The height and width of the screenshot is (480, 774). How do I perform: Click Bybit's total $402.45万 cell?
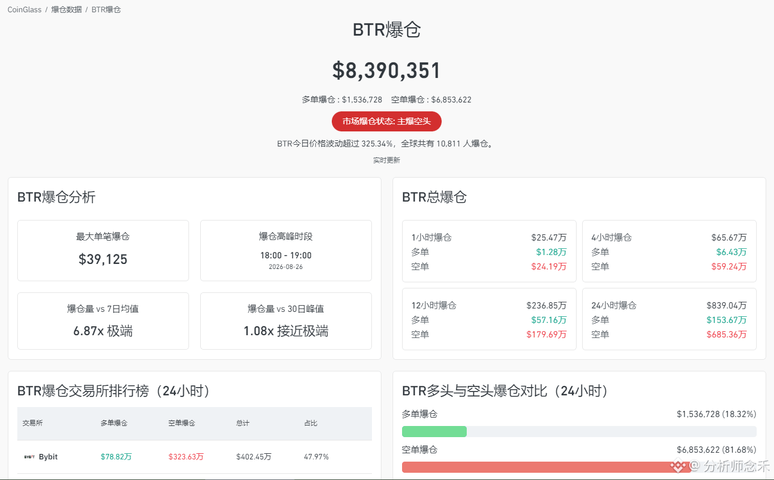(254, 457)
